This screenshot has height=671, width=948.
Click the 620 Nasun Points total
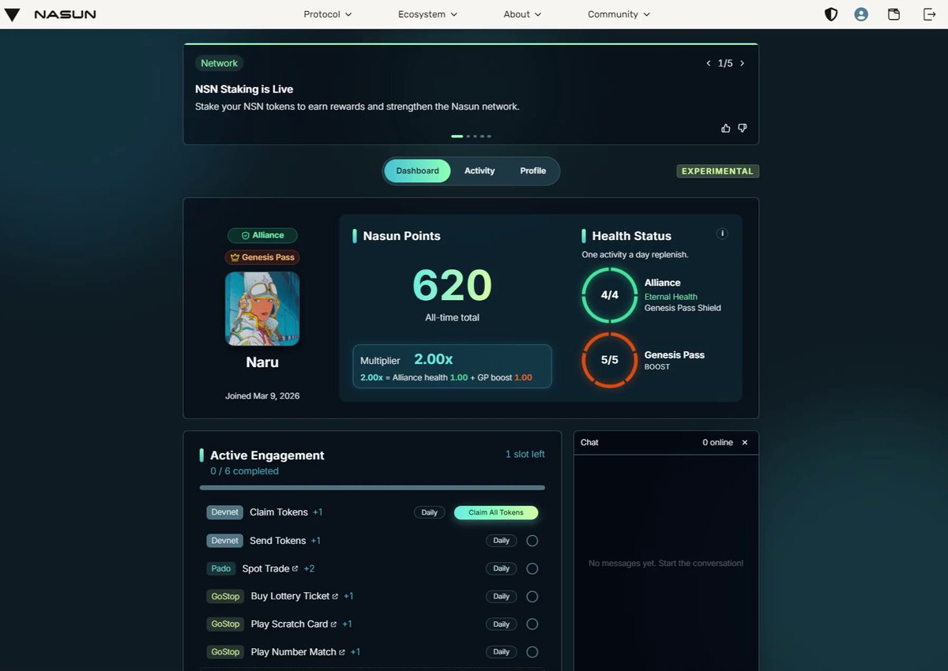point(452,285)
